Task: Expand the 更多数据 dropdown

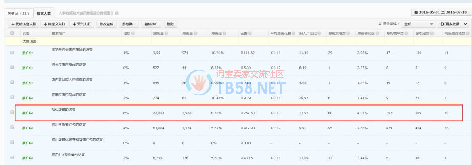Action: (x=453, y=24)
